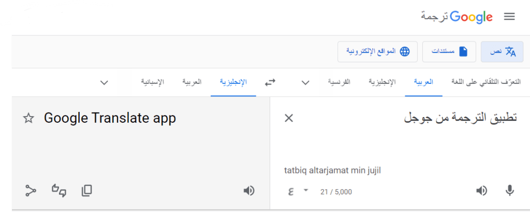Copy the translated text
530x214 pixels.
86,191
